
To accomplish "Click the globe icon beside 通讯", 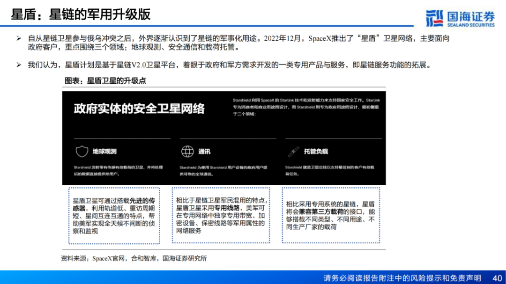I will click(x=187, y=151).
